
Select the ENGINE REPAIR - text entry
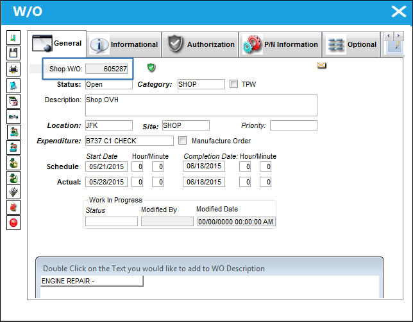92,281
